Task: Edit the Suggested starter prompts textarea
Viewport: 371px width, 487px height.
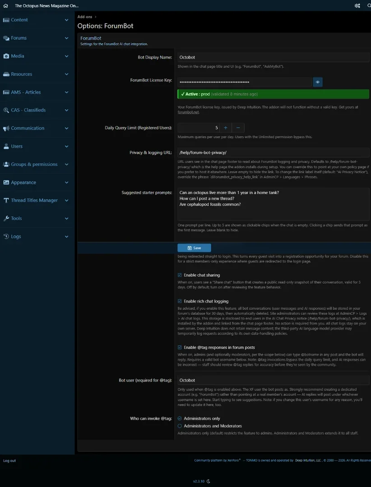Action: (274, 204)
